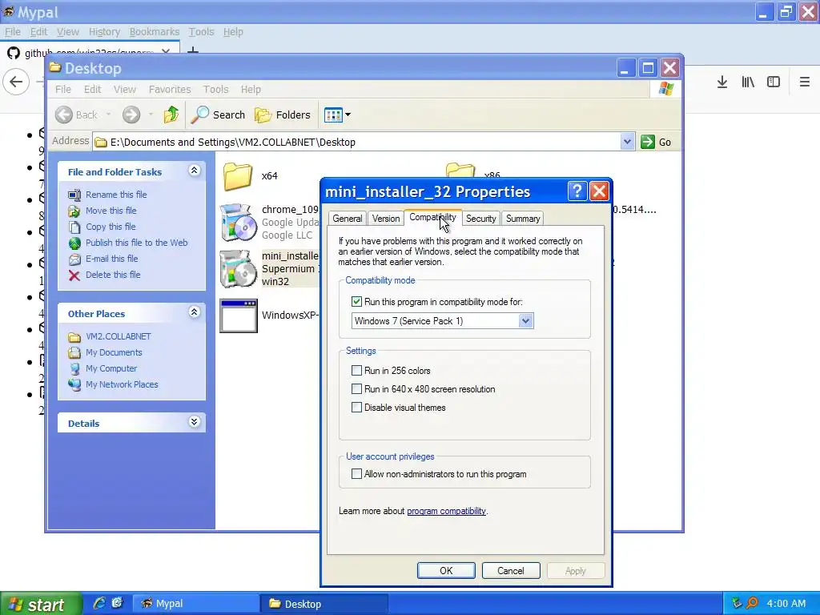Switch to the Summary tab

pyautogui.click(x=522, y=219)
